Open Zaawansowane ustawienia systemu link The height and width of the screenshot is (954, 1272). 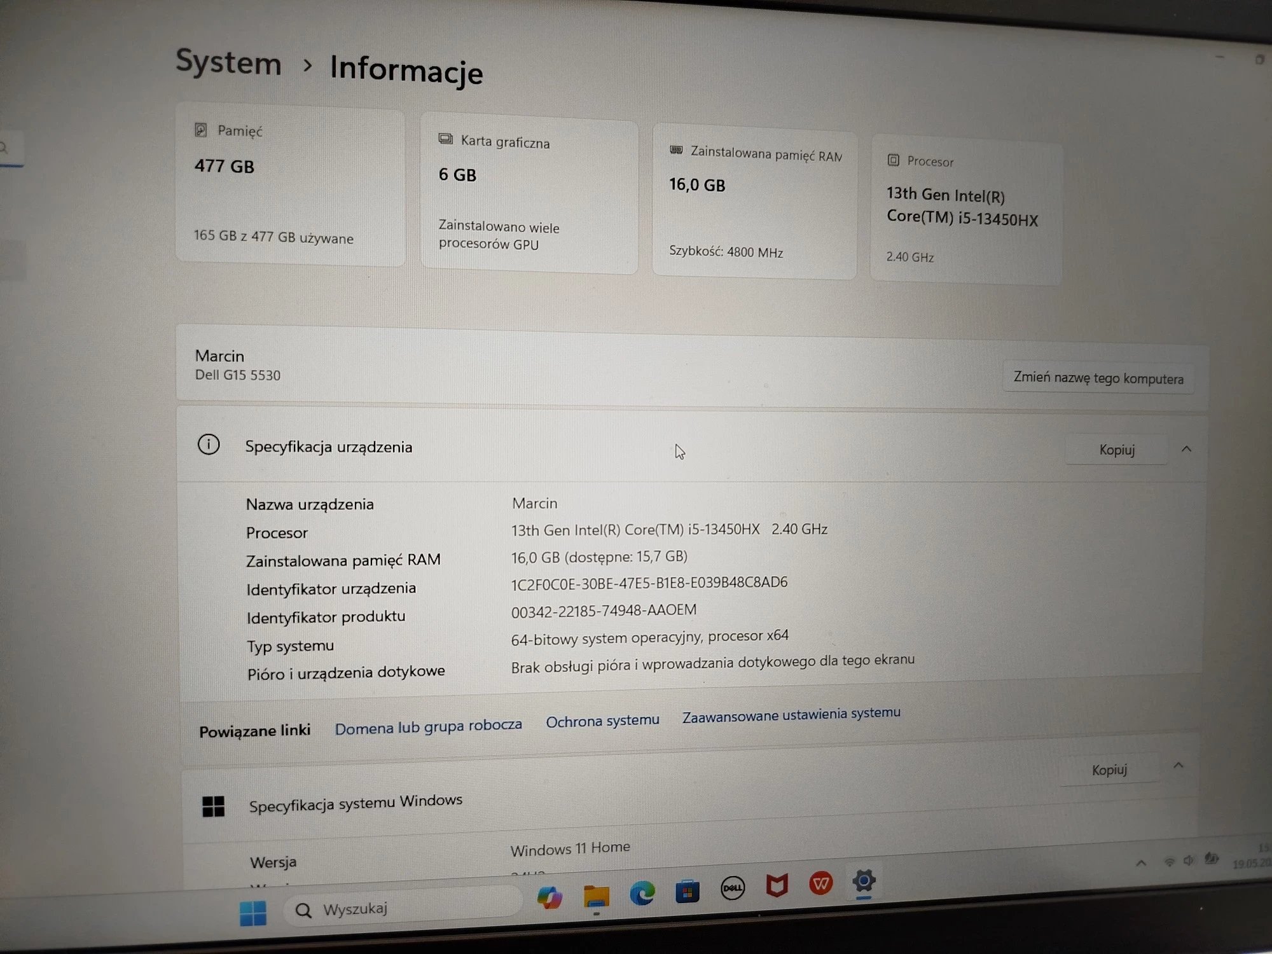point(791,714)
